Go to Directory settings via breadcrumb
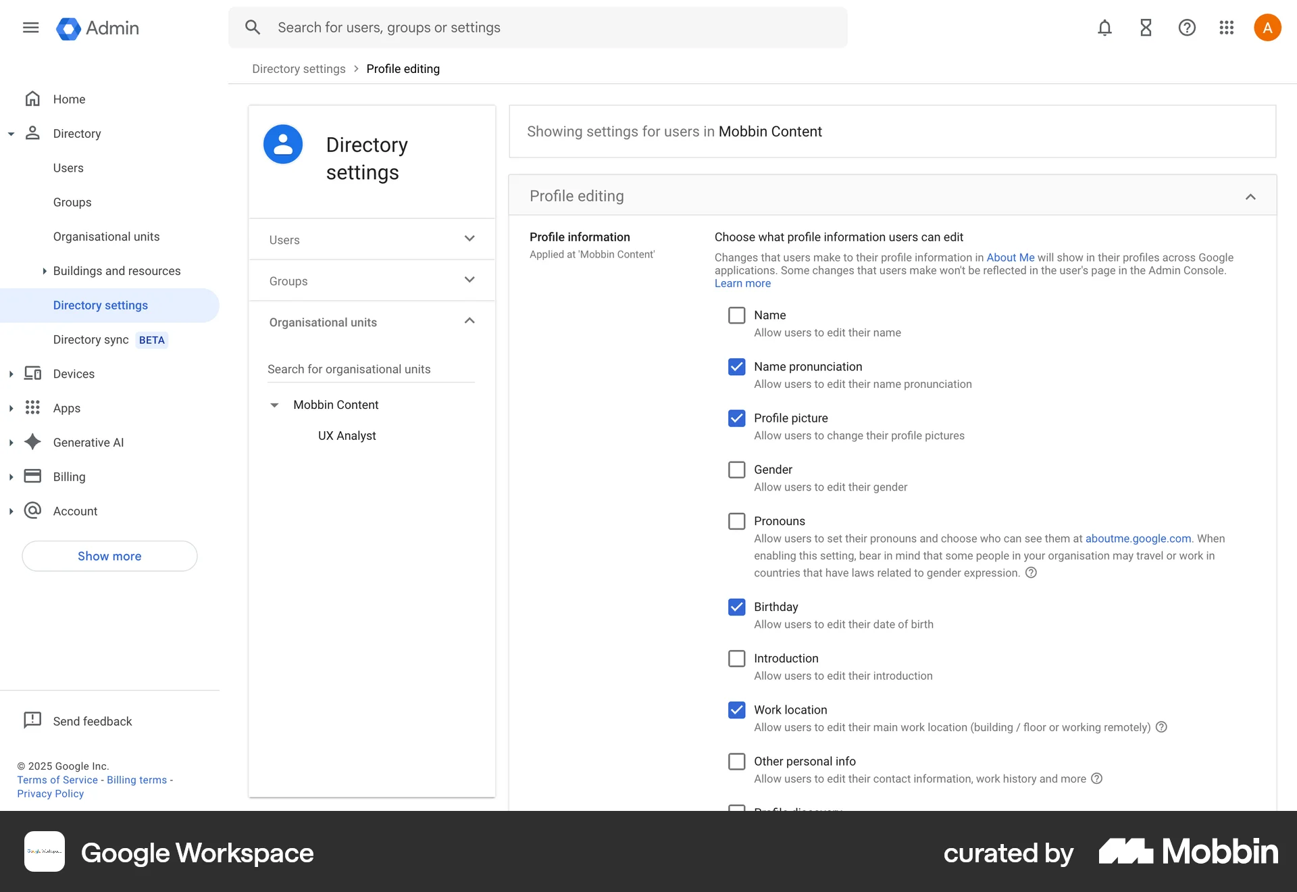The height and width of the screenshot is (892, 1297). pyautogui.click(x=299, y=68)
